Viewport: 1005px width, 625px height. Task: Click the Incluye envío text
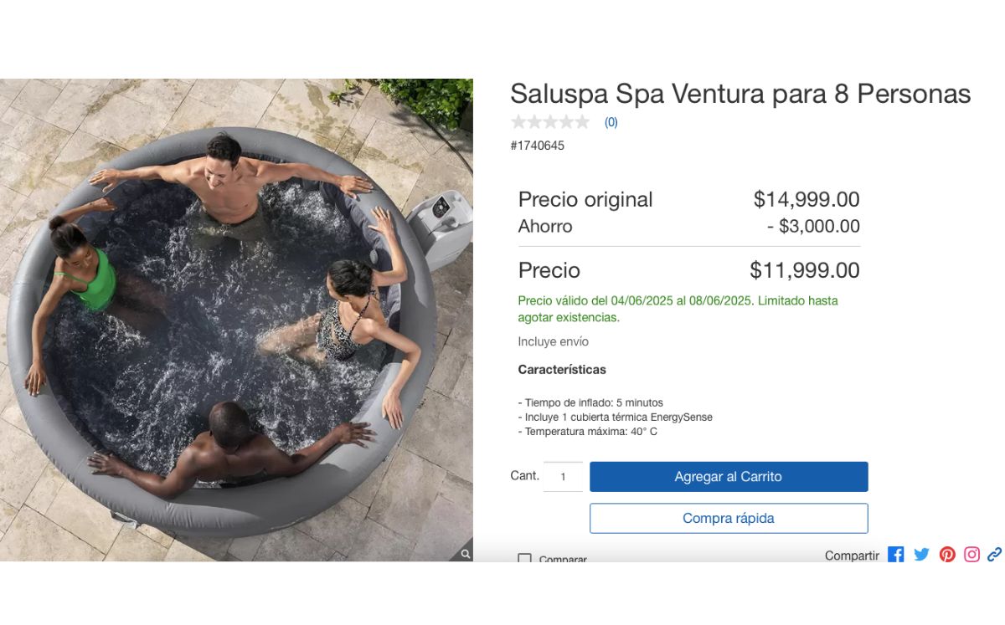click(x=553, y=341)
